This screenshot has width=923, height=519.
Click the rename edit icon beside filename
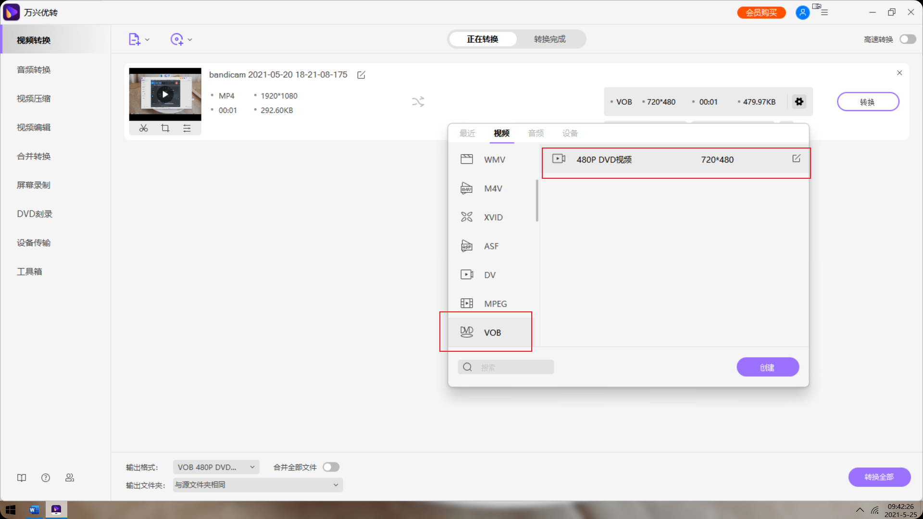(361, 75)
